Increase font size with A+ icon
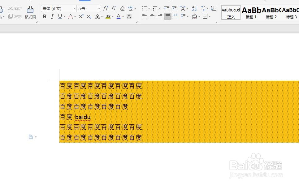The image size is (299, 185). pos(106,8)
